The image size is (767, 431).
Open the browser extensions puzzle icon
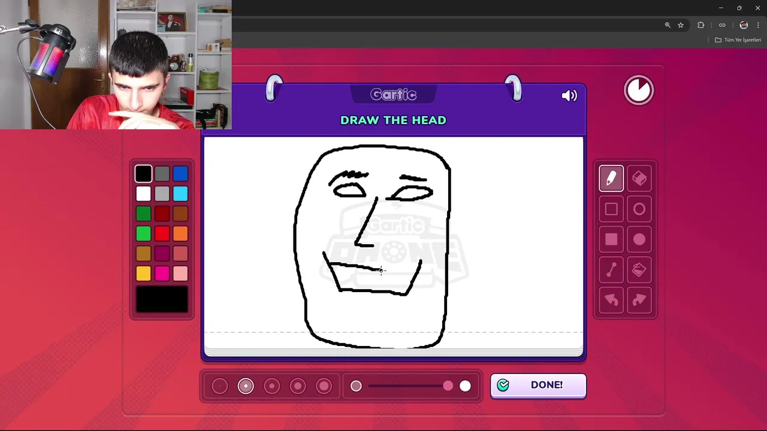pos(701,25)
